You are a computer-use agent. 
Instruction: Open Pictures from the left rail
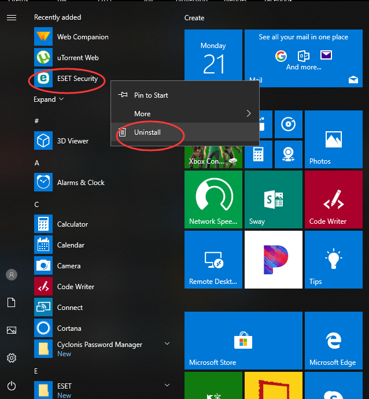[12, 330]
